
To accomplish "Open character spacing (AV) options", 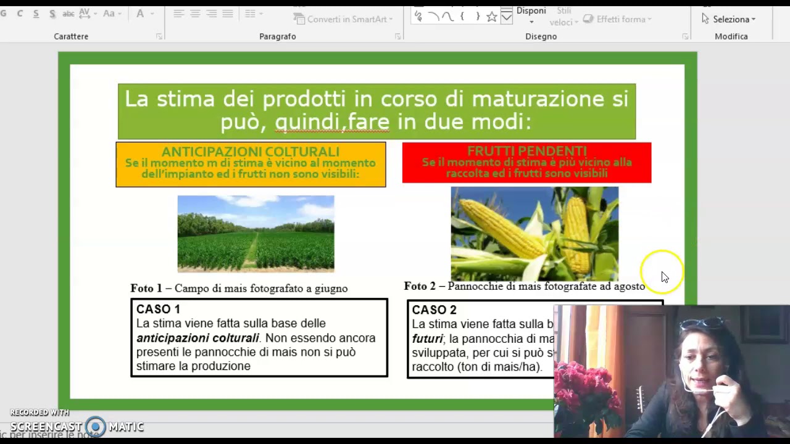I will (x=87, y=14).
